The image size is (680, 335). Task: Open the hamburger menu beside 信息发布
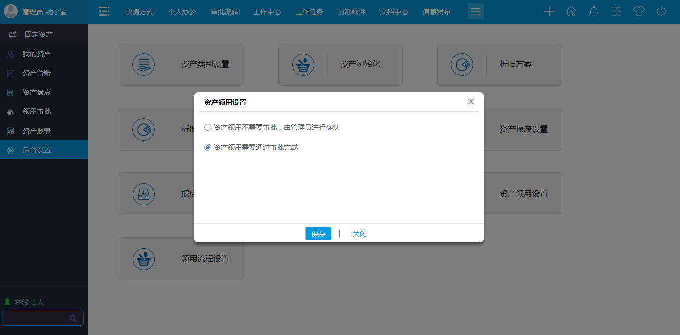(475, 11)
